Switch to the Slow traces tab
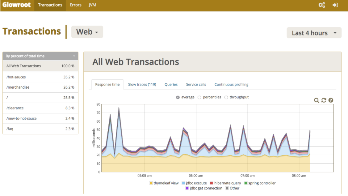The height and width of the screenshot is (196, 348). (142, 85)
